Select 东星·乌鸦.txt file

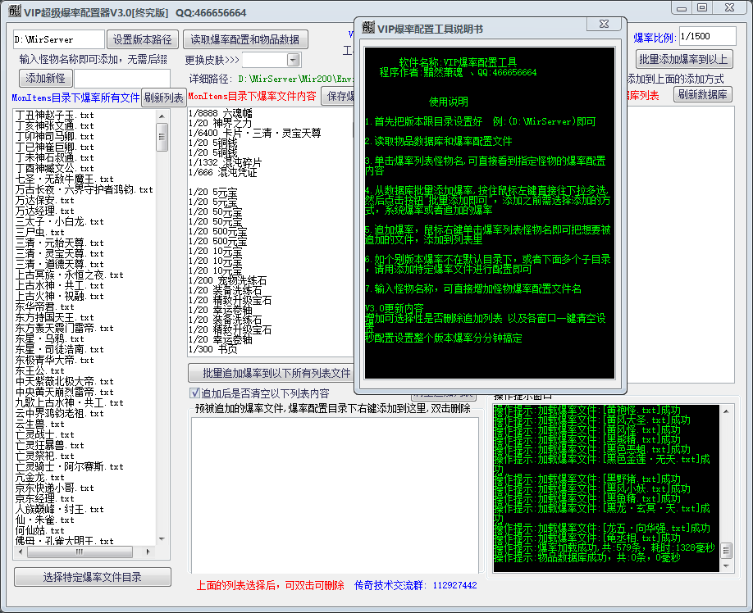[49, 339]
